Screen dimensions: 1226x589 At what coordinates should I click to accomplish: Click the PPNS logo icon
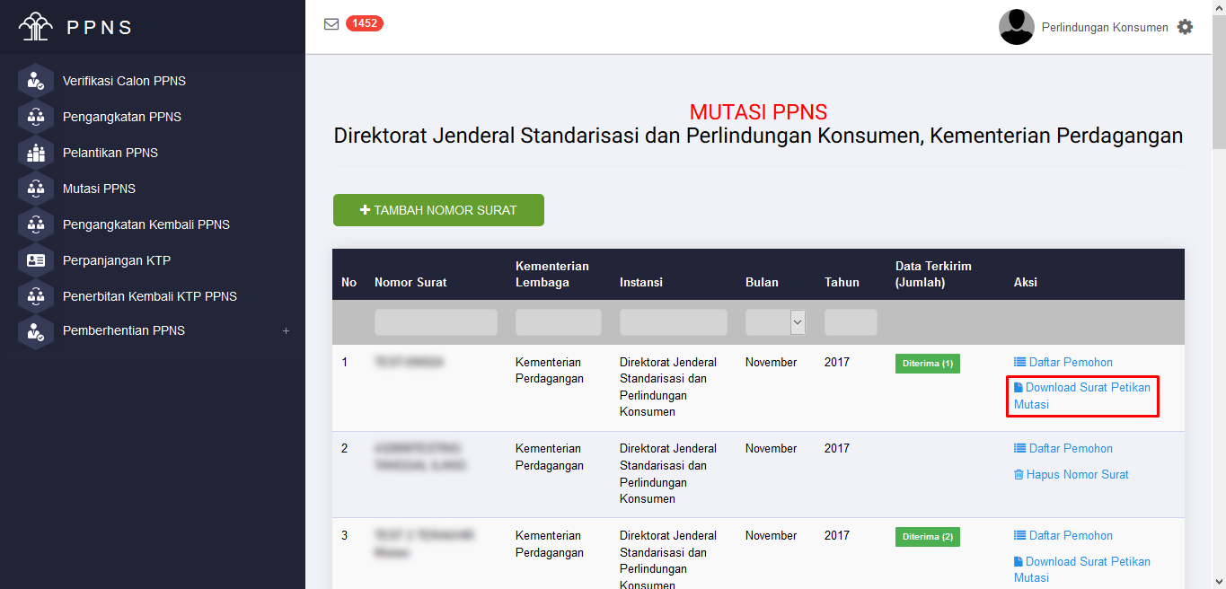coord(36,27)
